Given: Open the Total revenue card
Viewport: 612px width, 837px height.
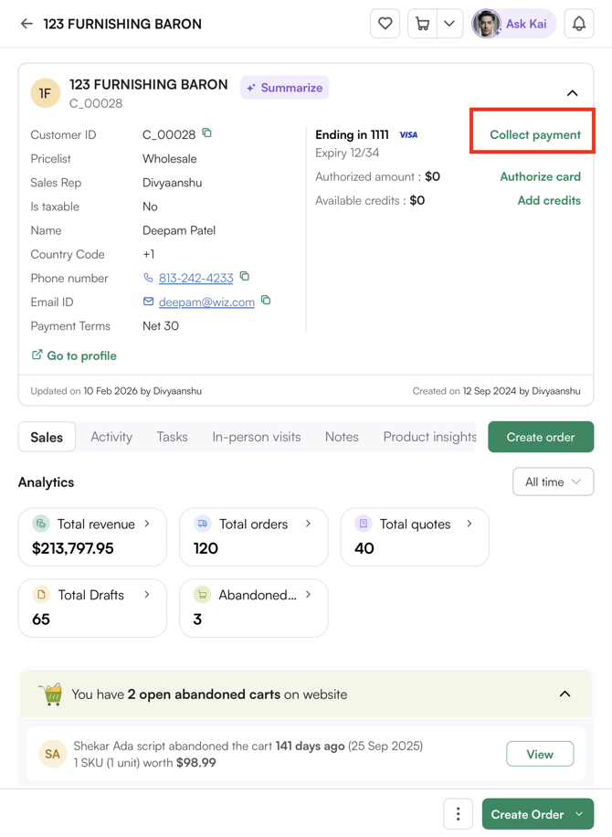Looking at the screenshot, I should pos(92,536).
